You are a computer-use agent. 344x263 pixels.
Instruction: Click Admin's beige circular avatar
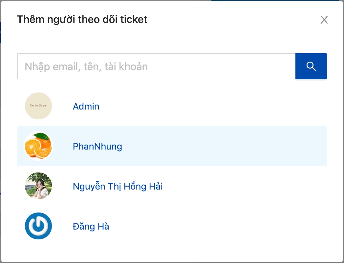tap(38, 106)
